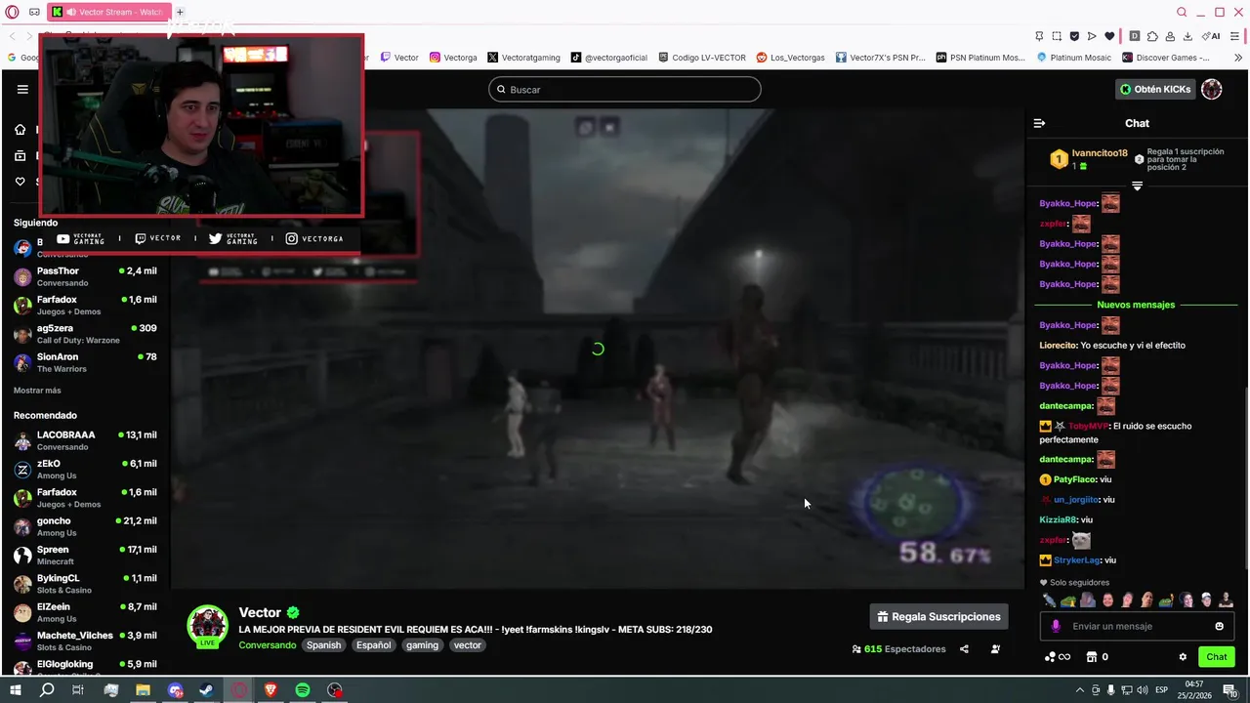
Task: Click the last quick emote above chat input
Action: (x=1227, y=600)
